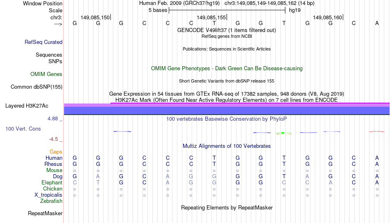Screen dimensions: 390x223
Task: Select the Elephant alignment row label
Action: click(52, 182)
